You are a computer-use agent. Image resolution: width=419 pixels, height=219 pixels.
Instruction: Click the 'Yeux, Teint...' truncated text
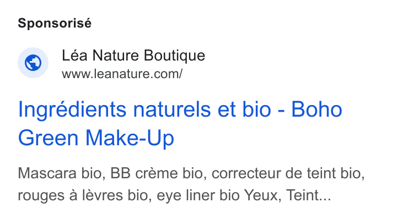pyautogui.click(x=288, y=195)
